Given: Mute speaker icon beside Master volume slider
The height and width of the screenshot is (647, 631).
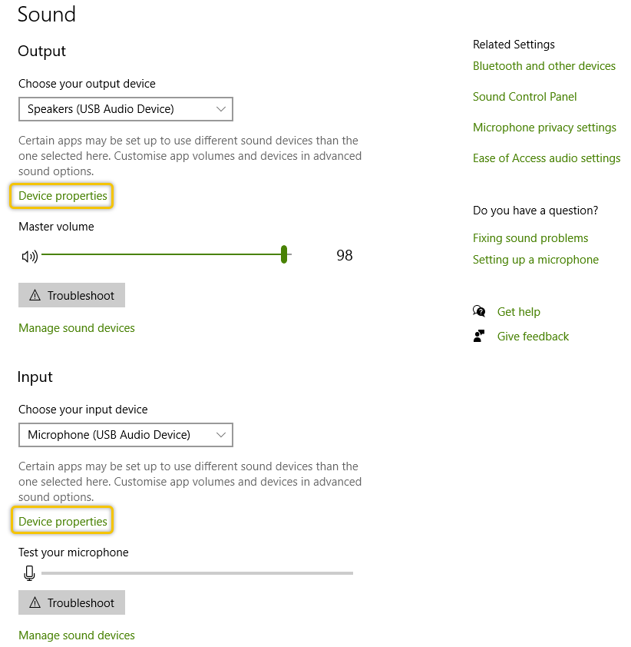Looking at the screenshot, I should click(29, 256).
